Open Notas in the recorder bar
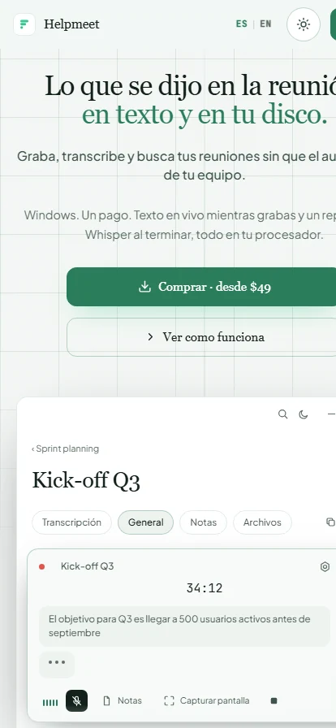This screenshot has width=336, height=728. pos(123,700)
